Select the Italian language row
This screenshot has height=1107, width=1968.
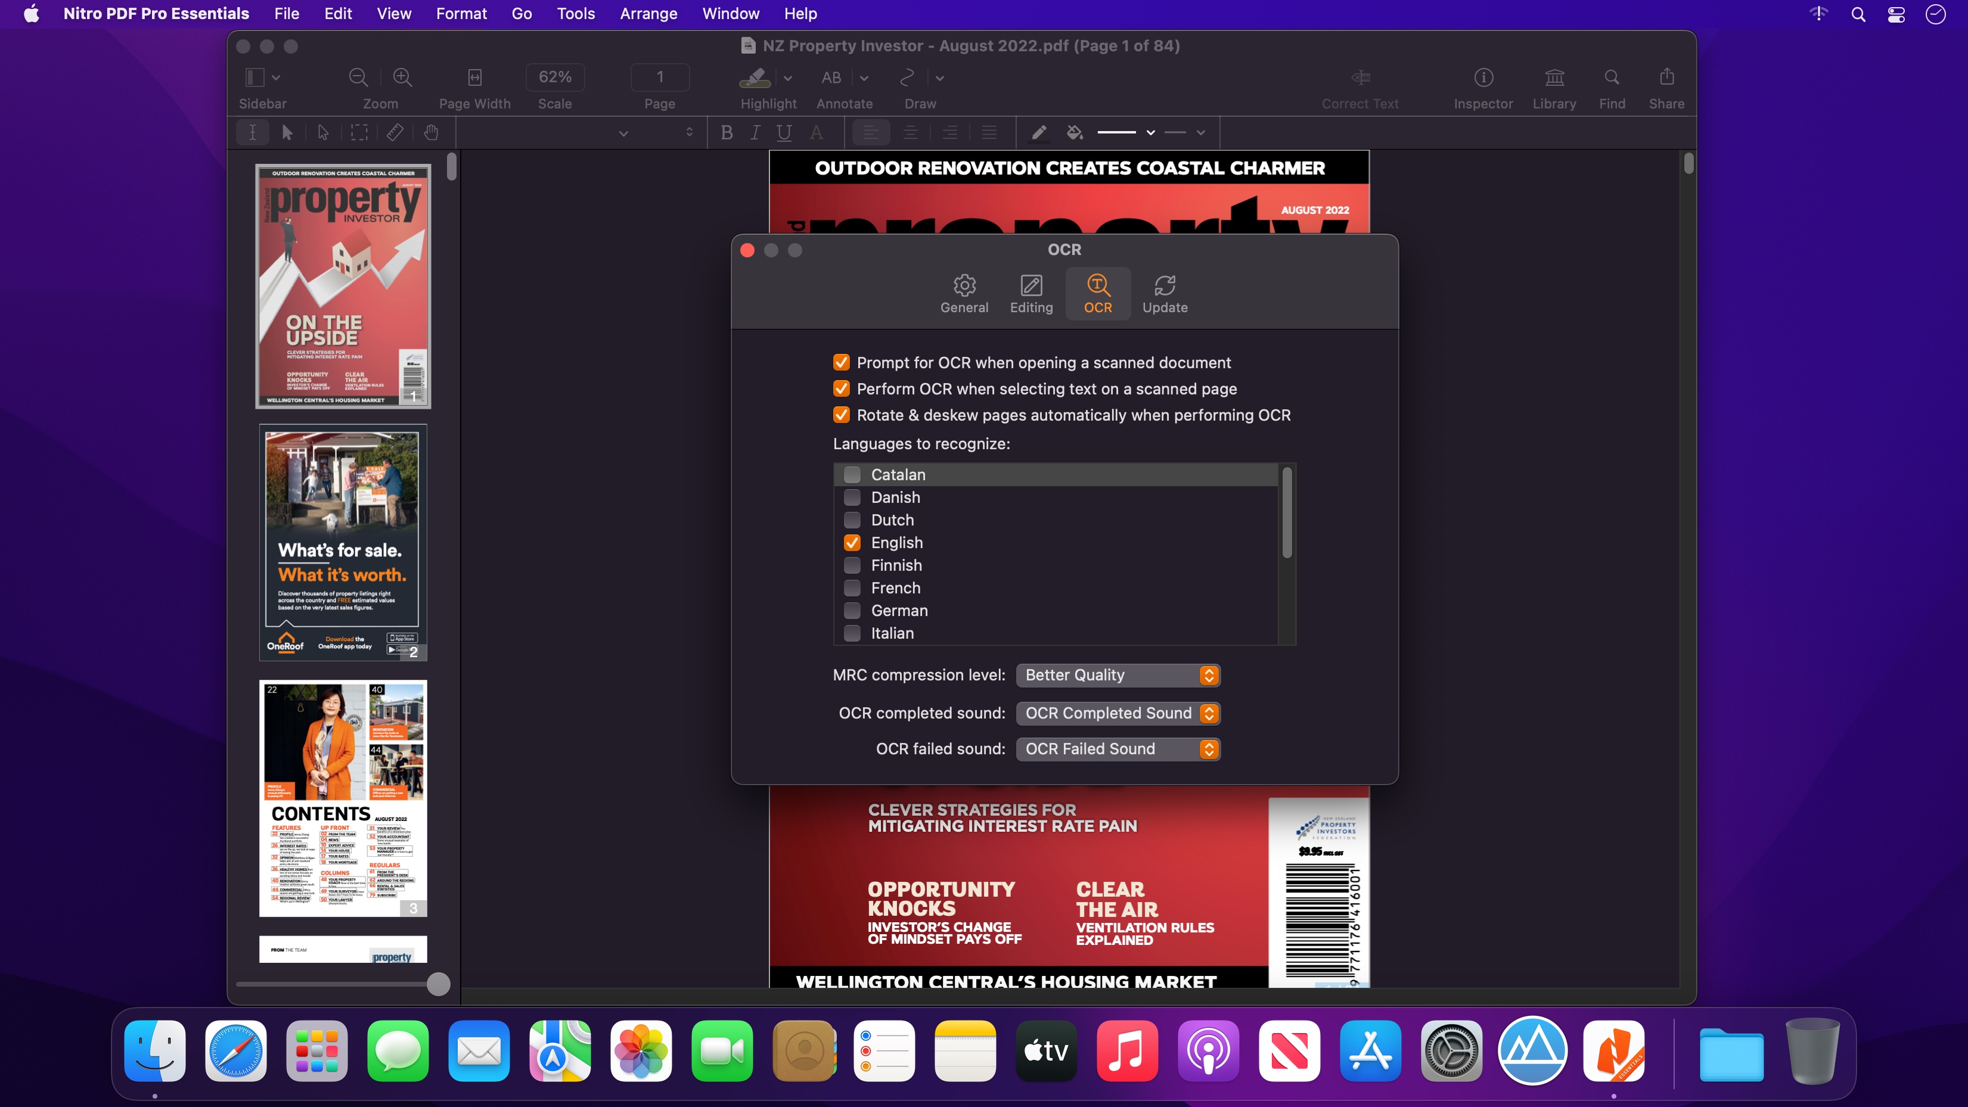(x=1055, y=633)
